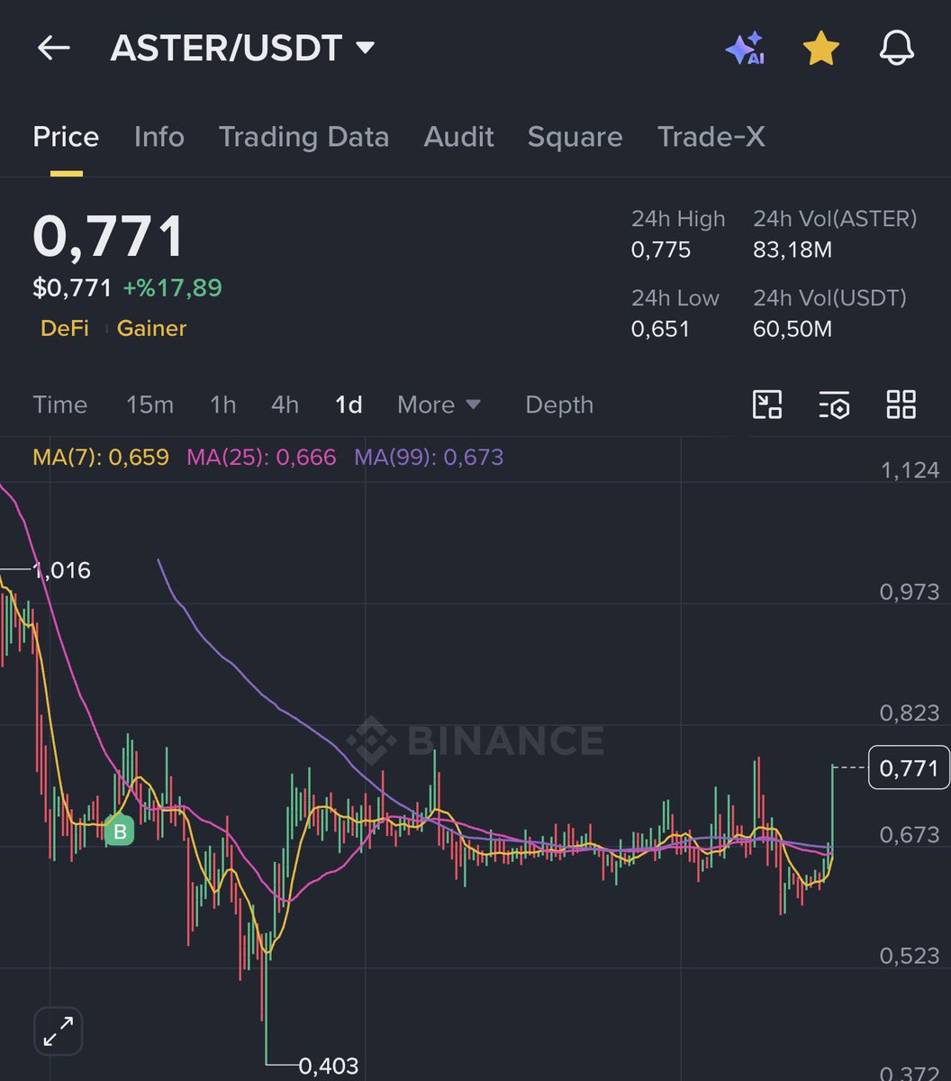The image size is (951, 1081).
Task: Tap the 1,124 price axis label
Action: click(x=910, y=470)
